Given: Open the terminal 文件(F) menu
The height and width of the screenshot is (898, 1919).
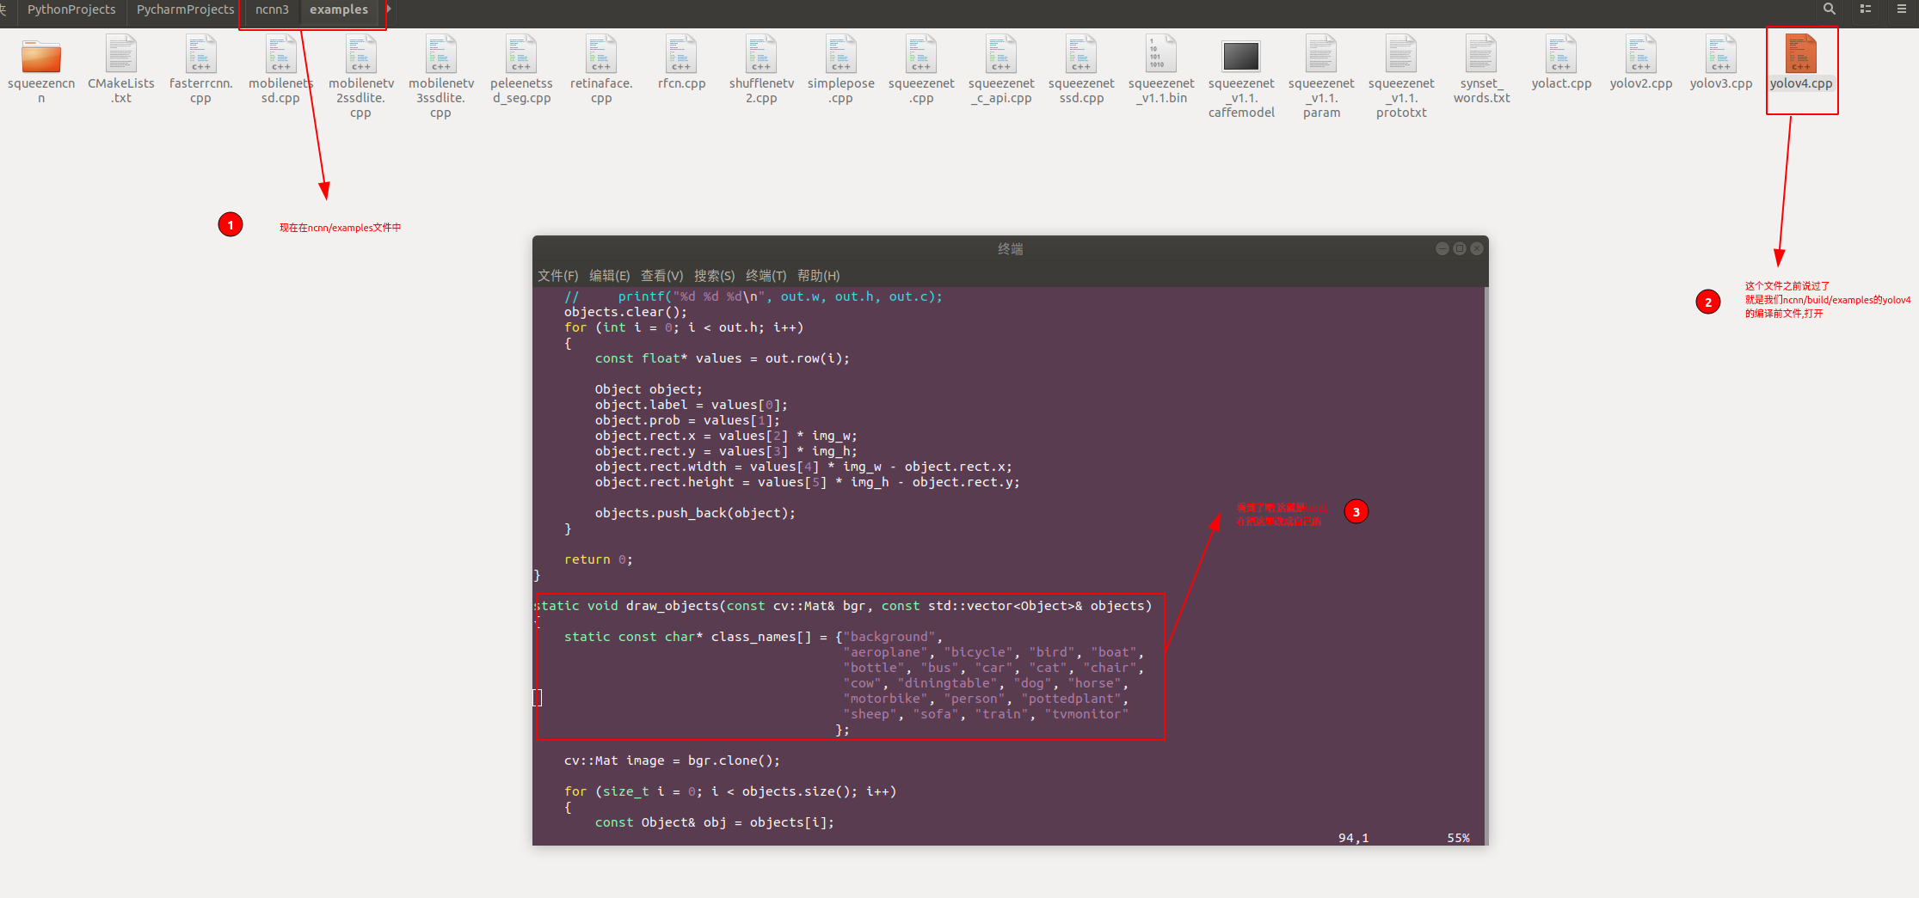Looking at the screenshot, I should [x=558, y=276].
